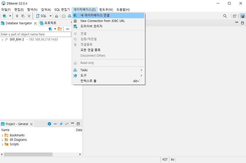The height and width of the screenshot is (163, 246).
Task: Click the Read-only lock icon in toolbar
Action: coord(57,16)
